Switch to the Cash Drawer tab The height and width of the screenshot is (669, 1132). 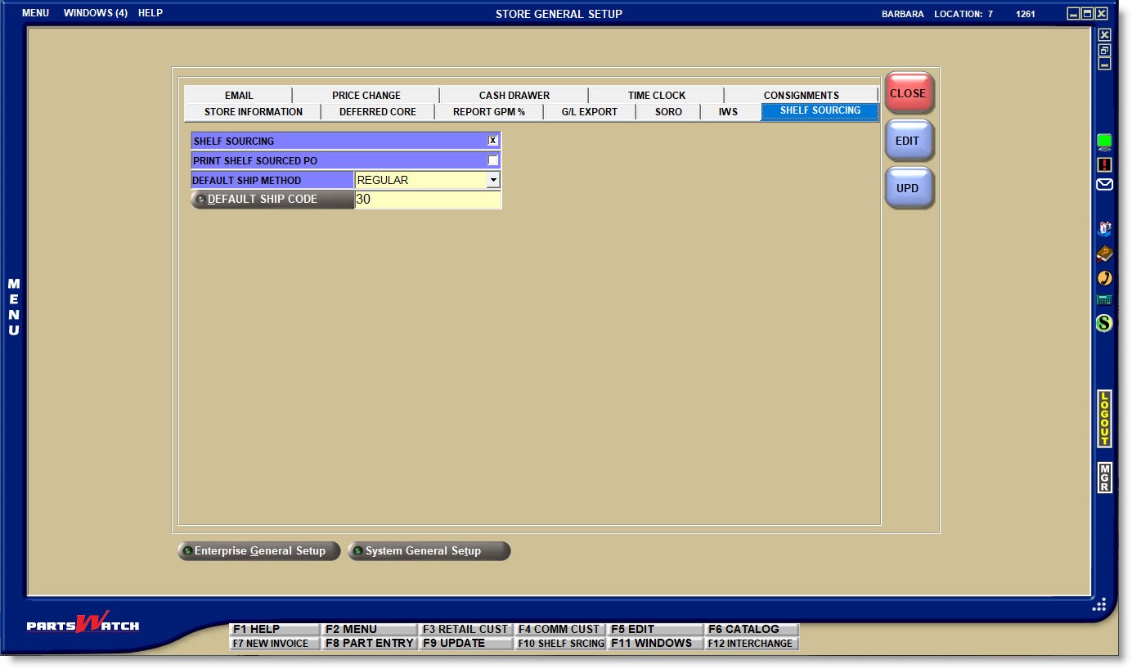[x=514, y=95]
